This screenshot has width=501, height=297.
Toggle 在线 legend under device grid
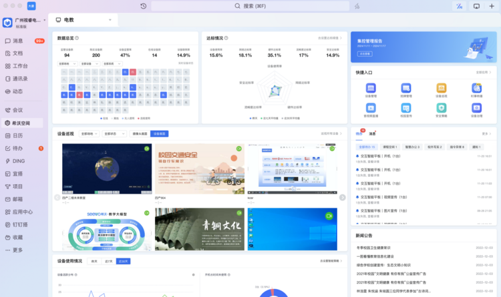(104, 119)
